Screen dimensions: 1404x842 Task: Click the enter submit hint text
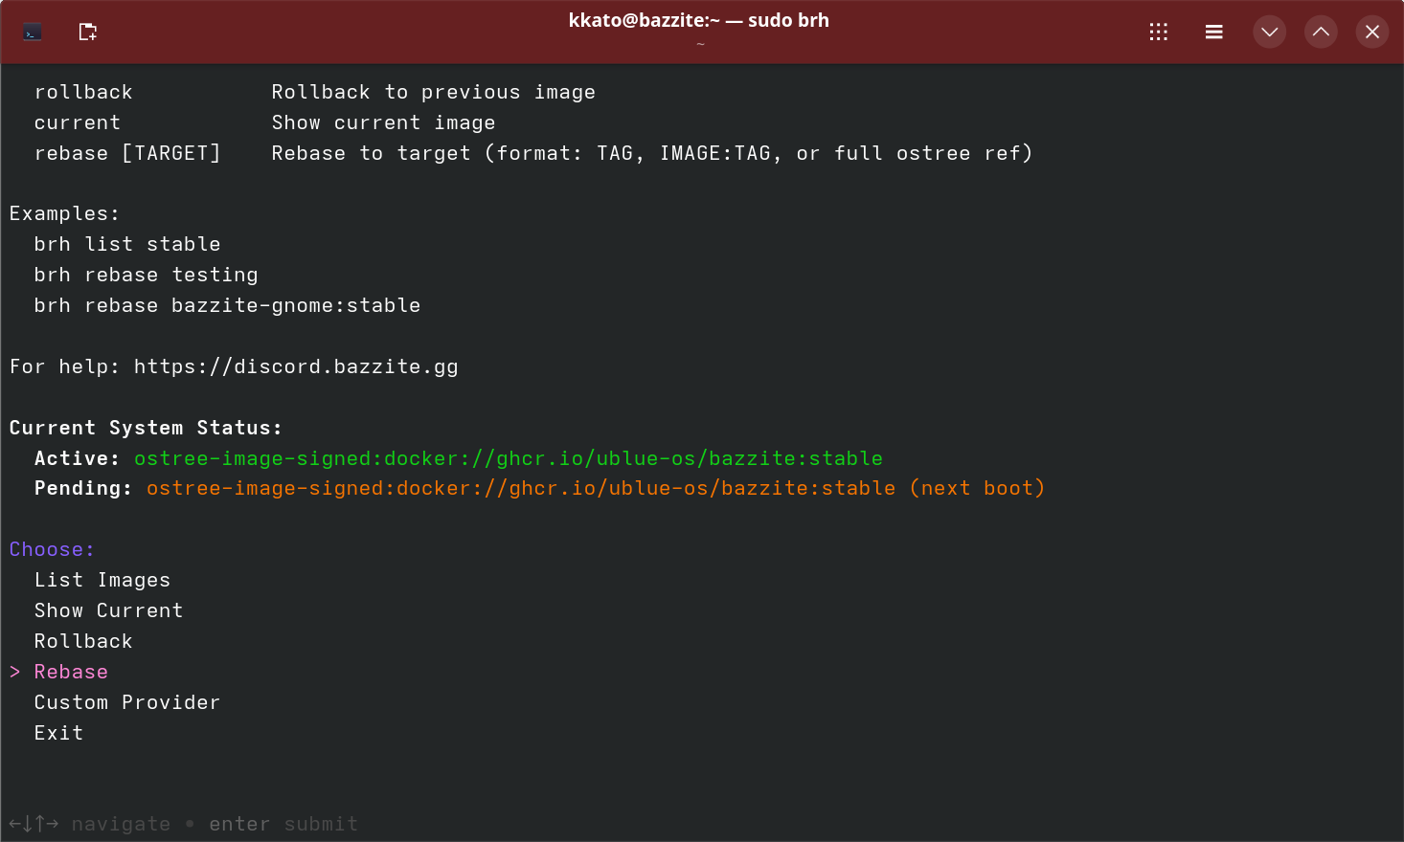[282, 823]
